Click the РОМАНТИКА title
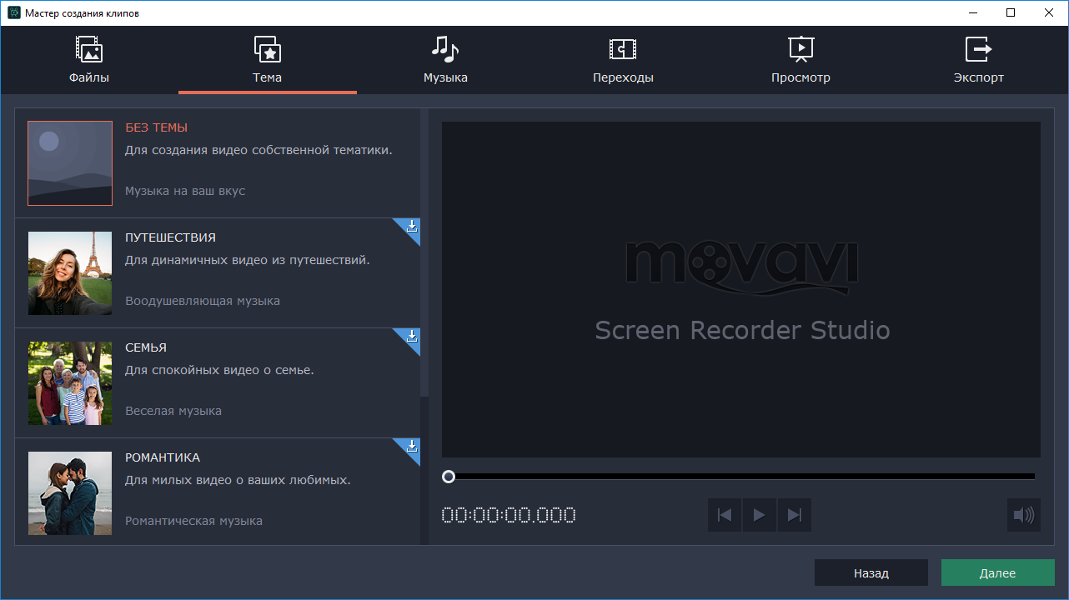 click(163, 457)
